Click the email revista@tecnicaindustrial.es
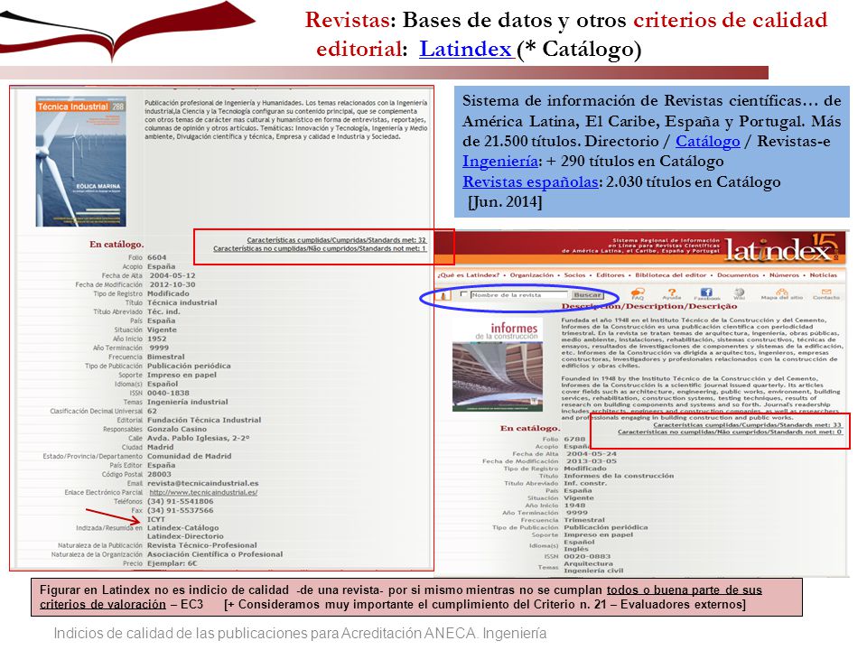Screen dimensions: 867x650 point(203,483)
